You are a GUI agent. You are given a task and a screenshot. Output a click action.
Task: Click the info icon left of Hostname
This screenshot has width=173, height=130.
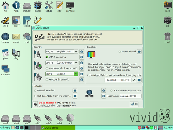(103, 96)
